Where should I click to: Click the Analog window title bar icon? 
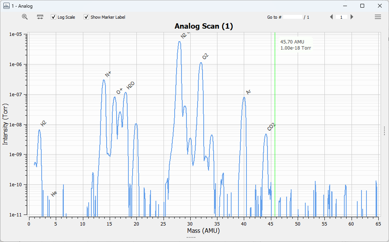6,6
